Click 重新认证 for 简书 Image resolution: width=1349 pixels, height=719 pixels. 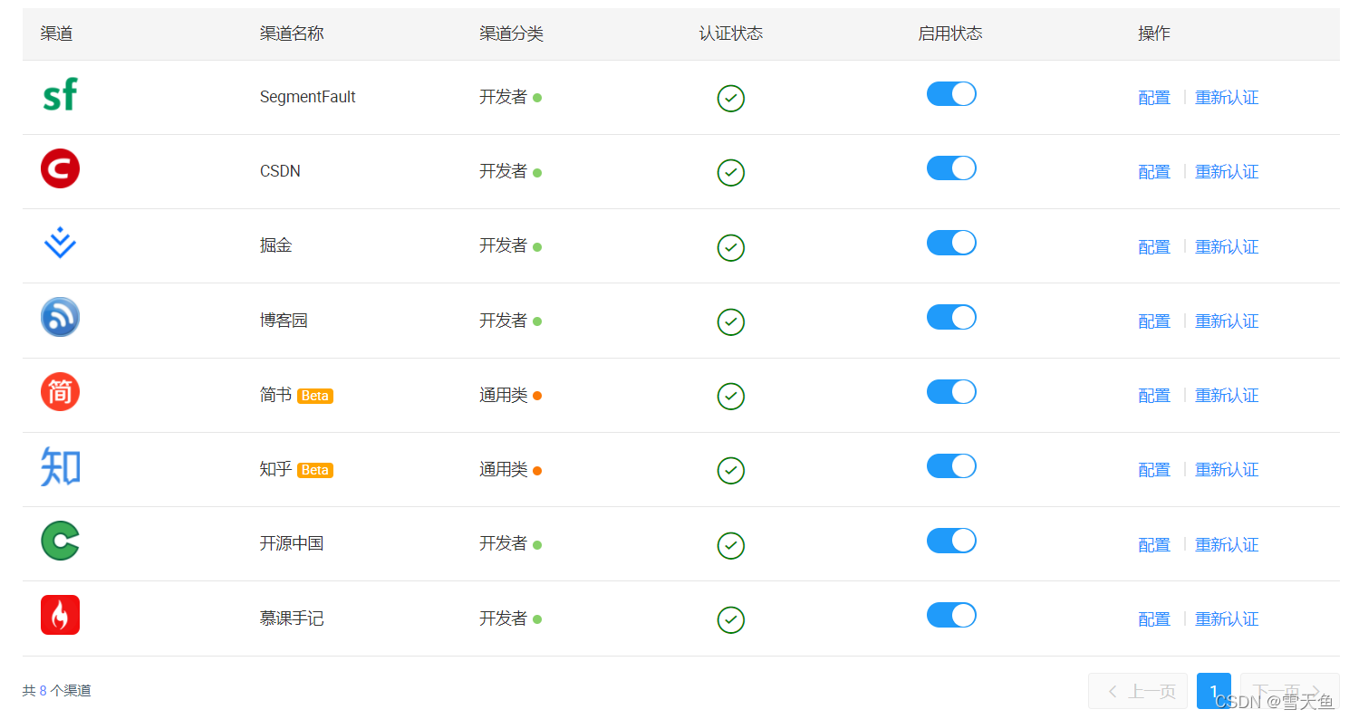click(x=1227, y=396)
